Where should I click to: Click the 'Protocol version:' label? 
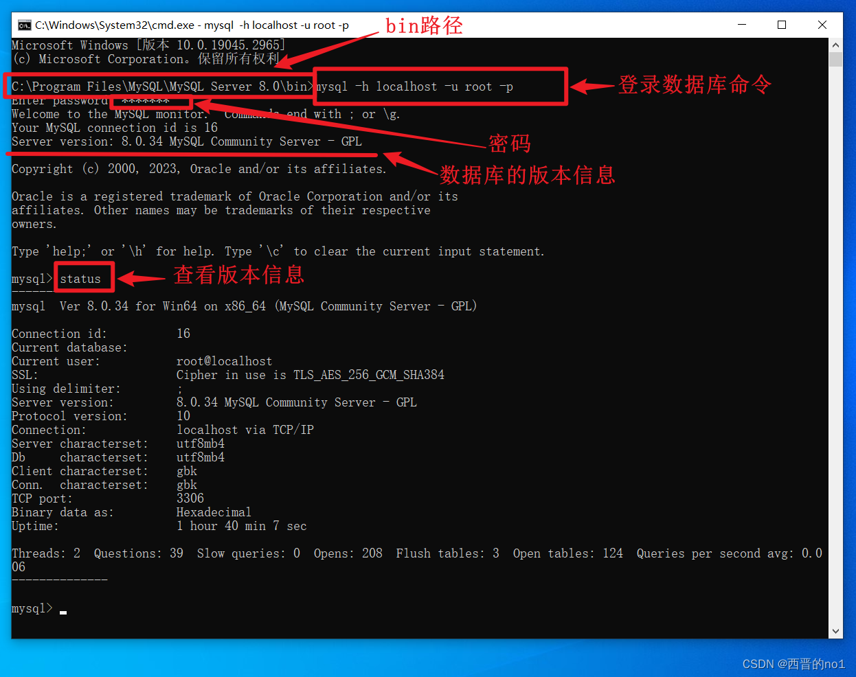(69, 416)
